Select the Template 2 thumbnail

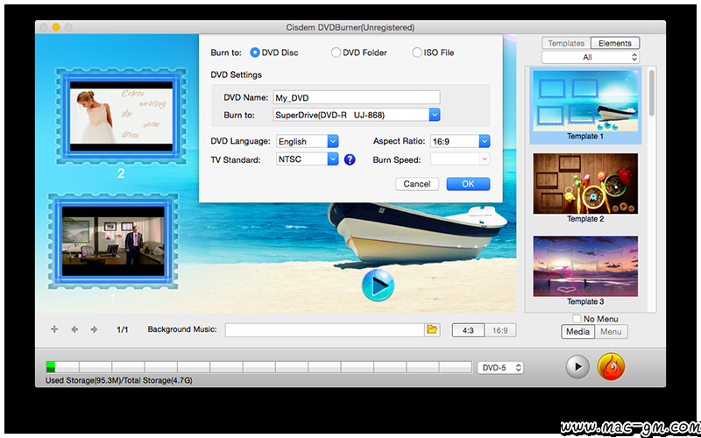tap(585, 184)
